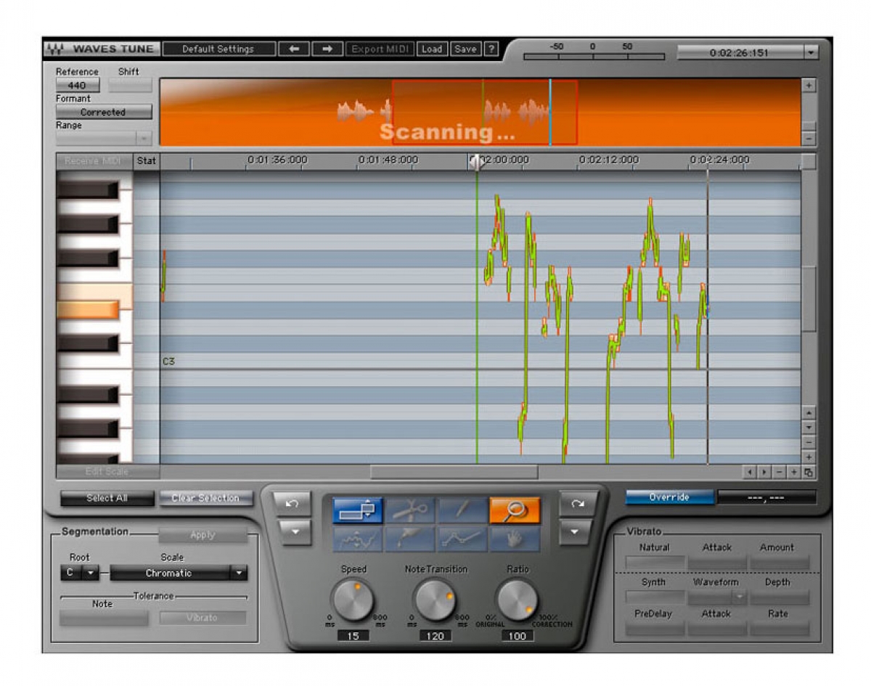Click the vertical scroll up arrow
The height and width of the screenshot is (686, 871).
coord(809,413)
